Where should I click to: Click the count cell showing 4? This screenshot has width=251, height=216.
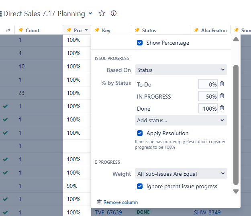[39, 53]
